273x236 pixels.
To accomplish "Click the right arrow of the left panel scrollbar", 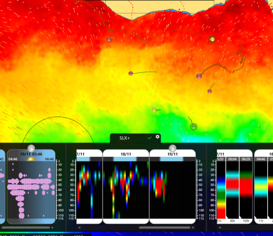I will [x=53, y=227].
